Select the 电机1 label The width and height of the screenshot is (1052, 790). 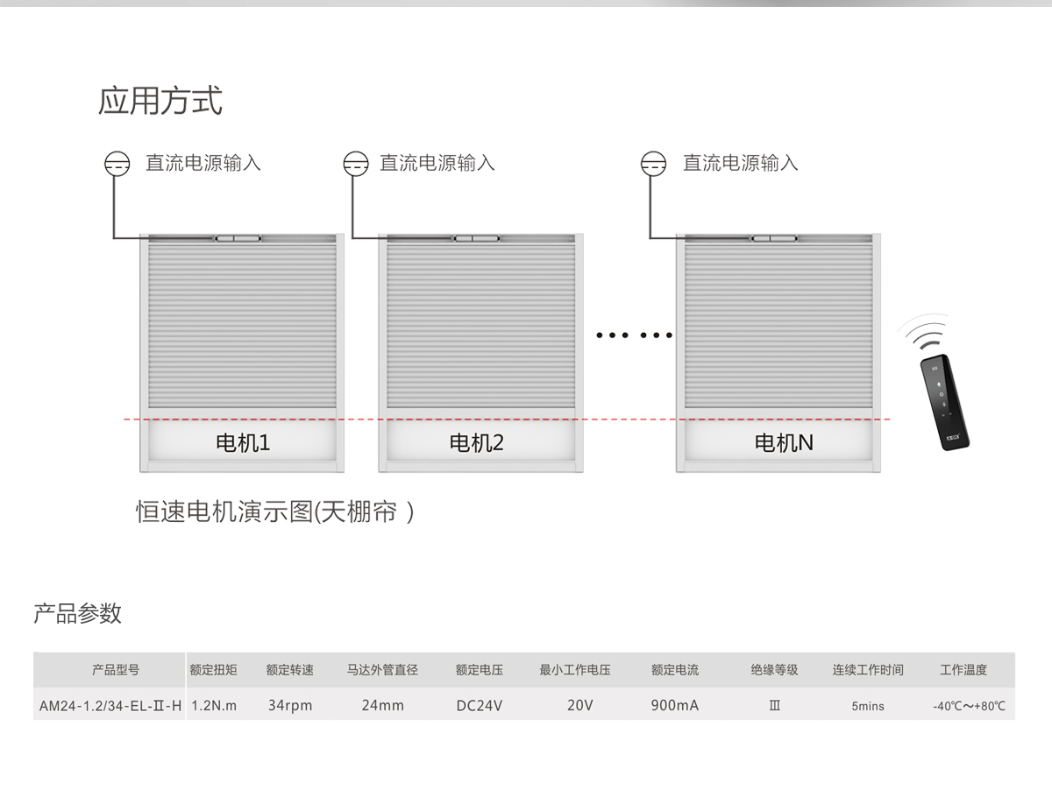(x=243, y=443)
